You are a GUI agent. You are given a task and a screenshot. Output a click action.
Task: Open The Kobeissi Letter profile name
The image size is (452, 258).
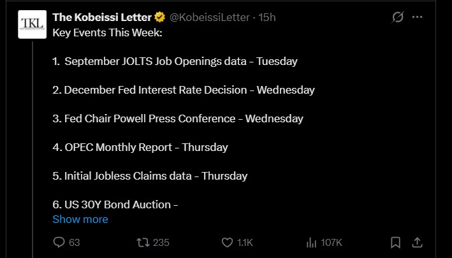click(103, 17)
